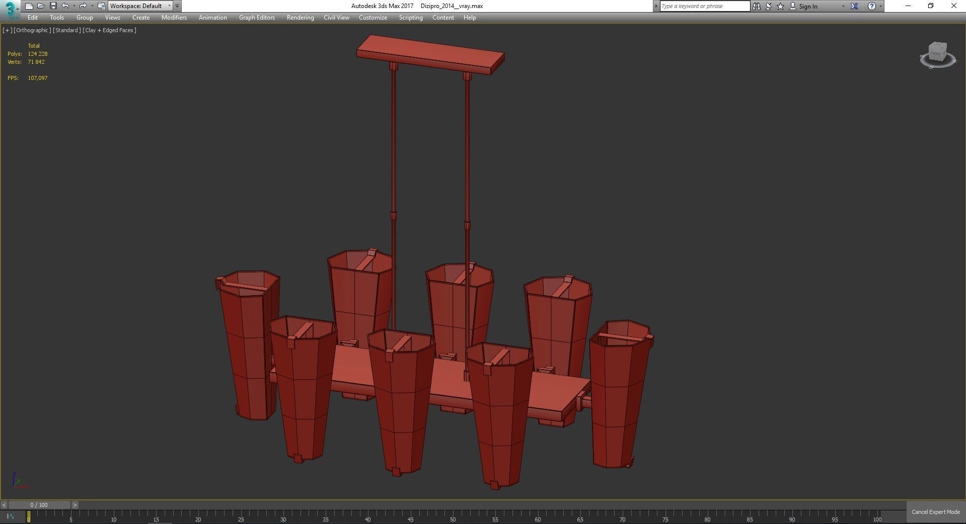Click the [Standard] viewport shading label

pyautogui.click(x=67, y=30)
